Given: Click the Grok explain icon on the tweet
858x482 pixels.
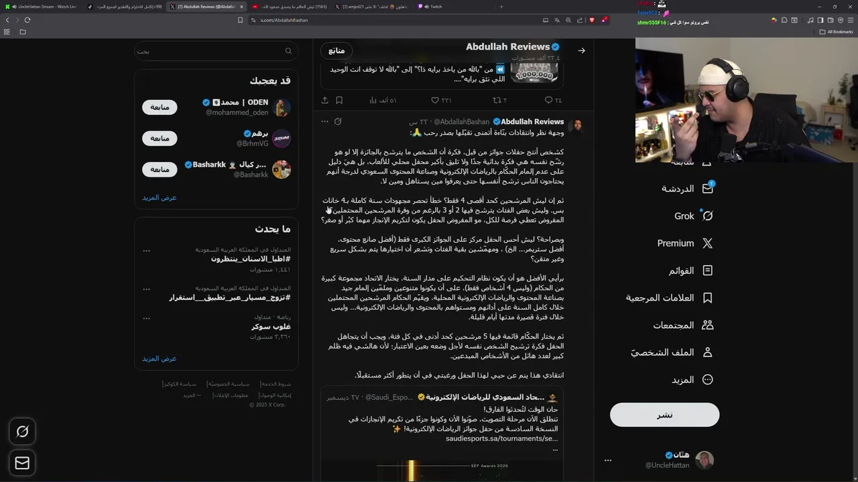Looking at the screenshot, I should click(x=338, y=121).
